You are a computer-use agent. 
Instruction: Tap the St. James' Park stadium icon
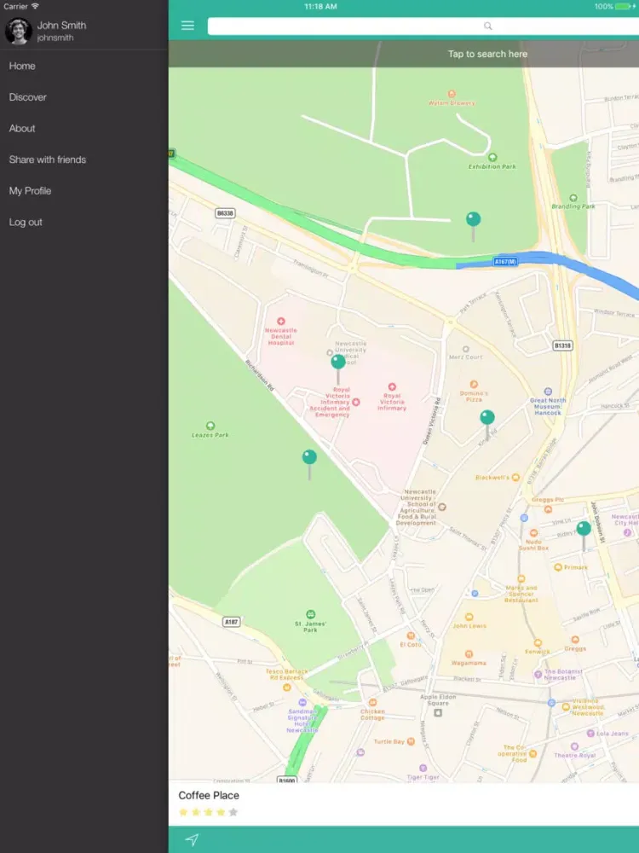(310, 614)
